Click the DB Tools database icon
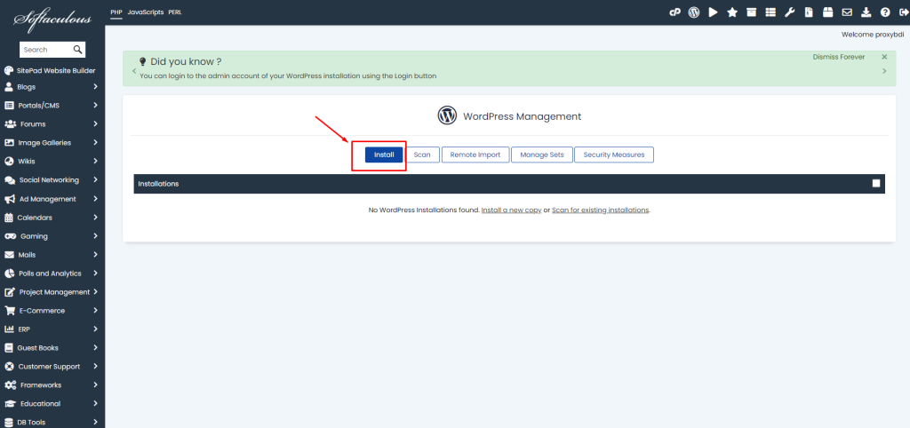 click(x=8, y=422)
